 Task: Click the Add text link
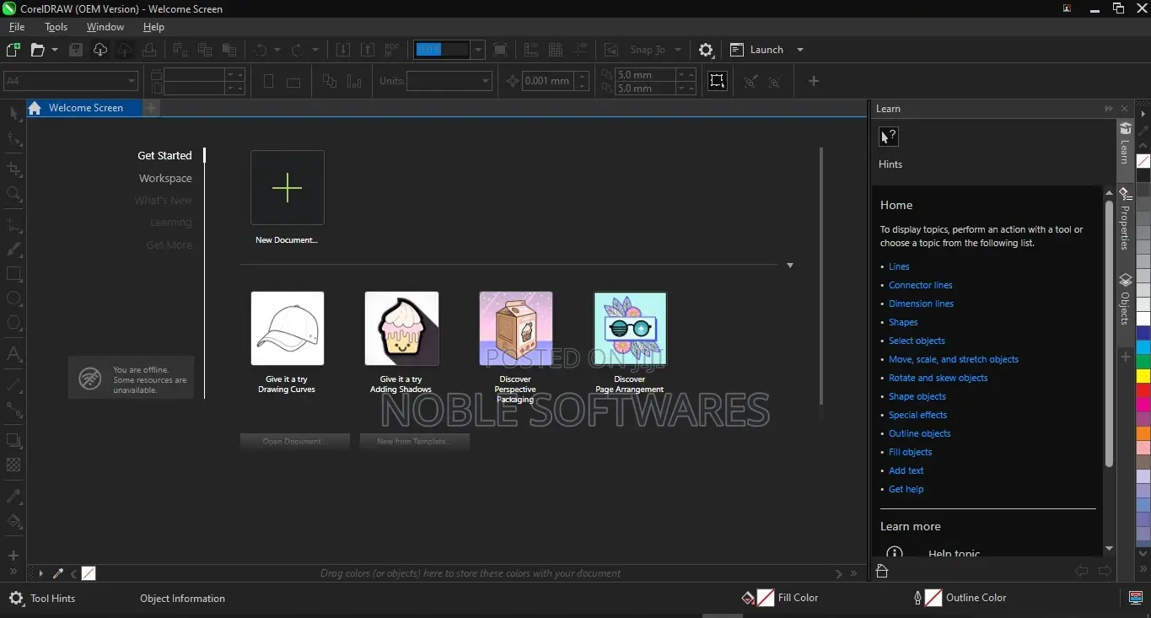click(906, 470)
